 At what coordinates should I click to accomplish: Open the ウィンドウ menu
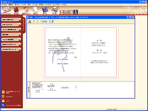coord(56,4)
